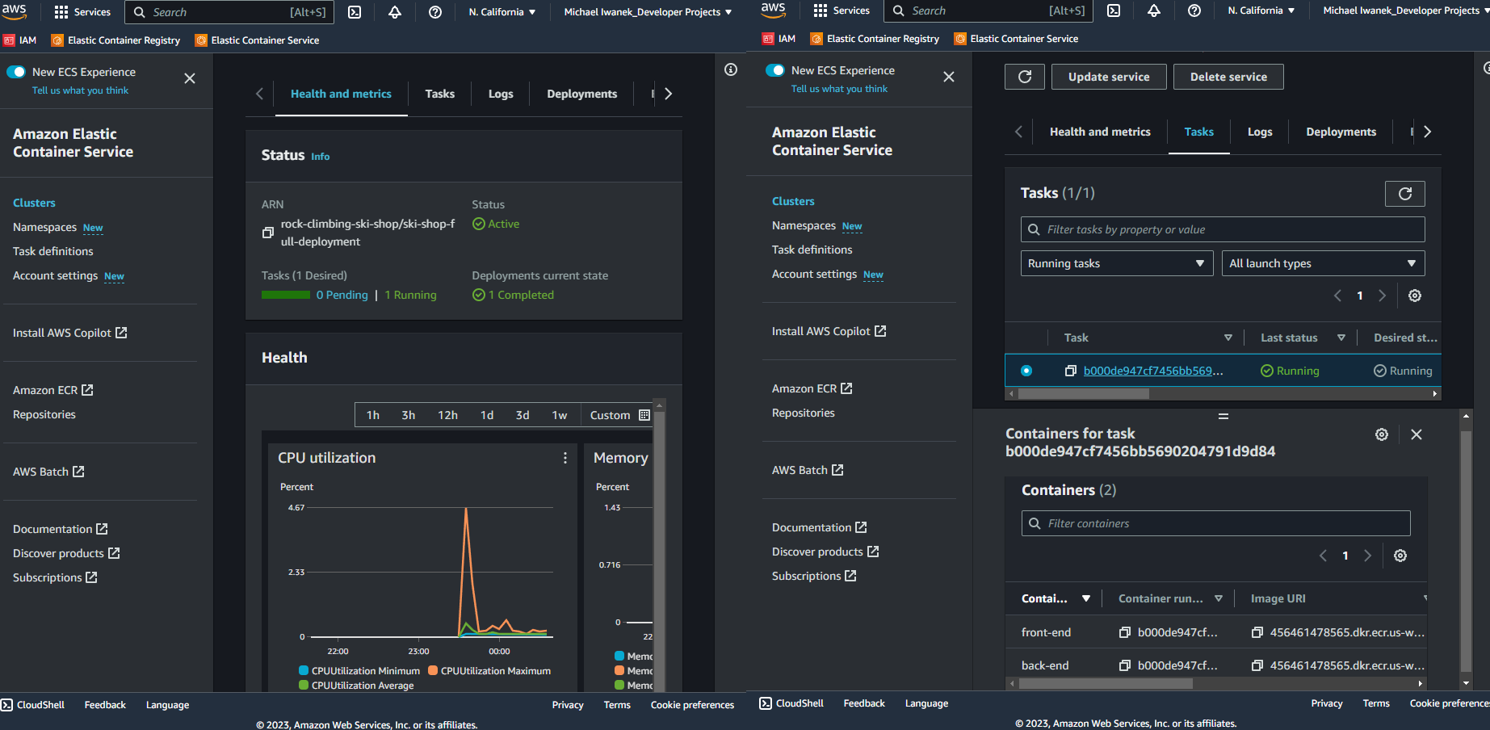1490x730 pixels.
Task: Open N. California region dropdown in right window
Action: tap(1261, 10)
